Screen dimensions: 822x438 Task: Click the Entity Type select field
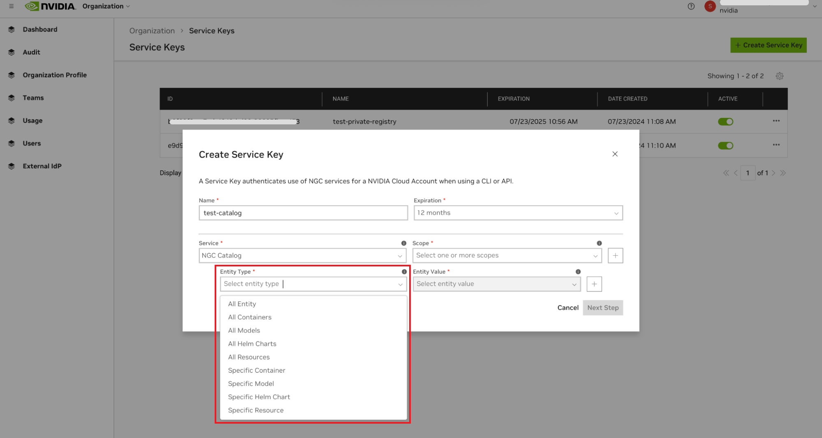(x=313, y=284)
